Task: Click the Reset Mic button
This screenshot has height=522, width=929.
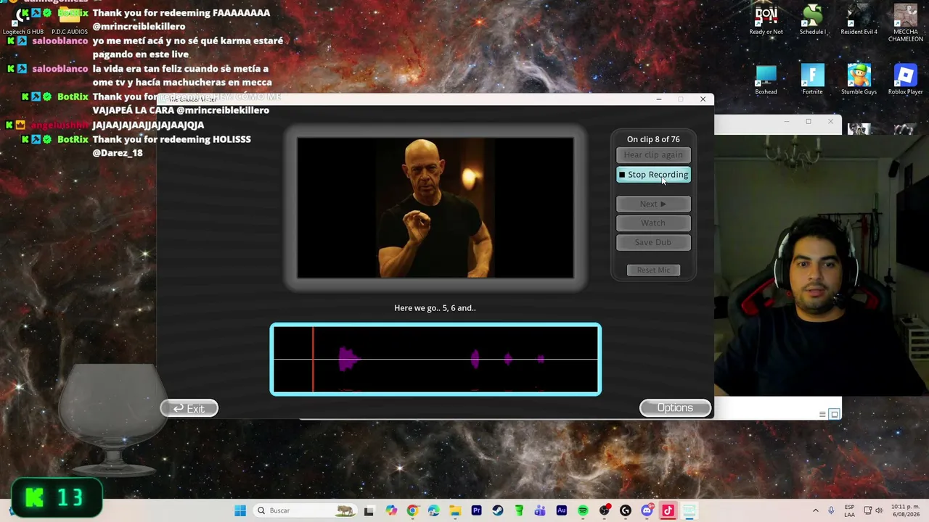Action: (653, 270)
